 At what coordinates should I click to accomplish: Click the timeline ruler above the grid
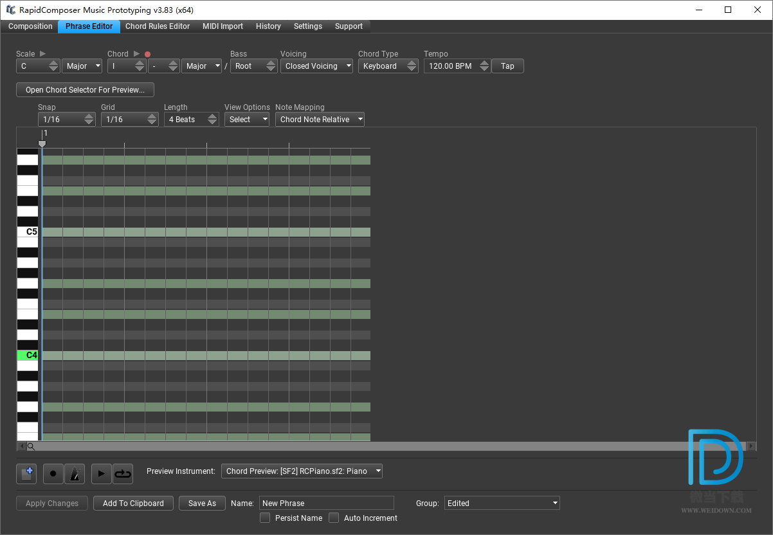(x=206, y=138)
